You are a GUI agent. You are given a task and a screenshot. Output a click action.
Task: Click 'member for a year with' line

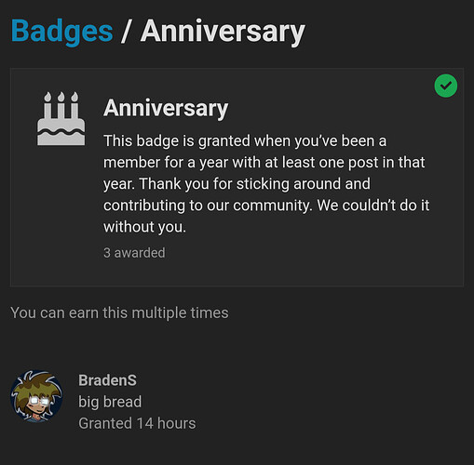pyautogui.click(x=182, y=163)
